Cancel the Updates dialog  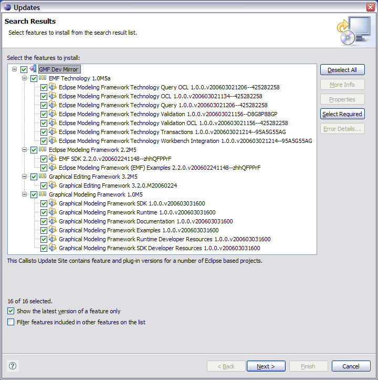351,366
